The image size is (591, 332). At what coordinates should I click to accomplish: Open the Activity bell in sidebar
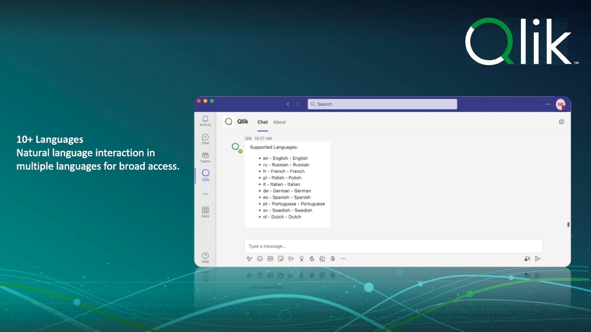(x=205, y=120)
